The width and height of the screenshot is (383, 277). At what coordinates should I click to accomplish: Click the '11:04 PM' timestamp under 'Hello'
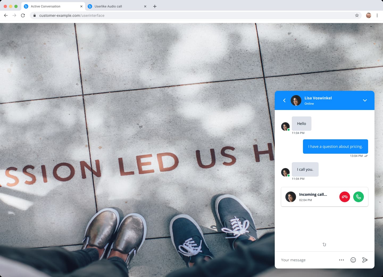(298, 133)
